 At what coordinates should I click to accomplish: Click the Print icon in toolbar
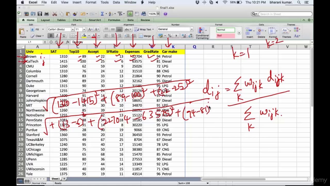[x=46, y=14]
